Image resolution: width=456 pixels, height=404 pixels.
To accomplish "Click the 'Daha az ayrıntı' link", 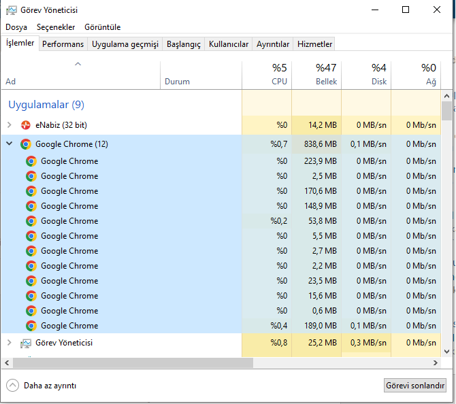I will [50, 385].
